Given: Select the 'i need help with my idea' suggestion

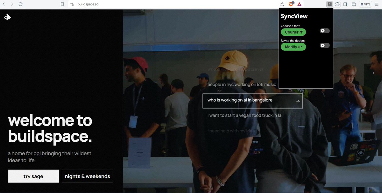Looking at the screenshot, I should 231,131.
